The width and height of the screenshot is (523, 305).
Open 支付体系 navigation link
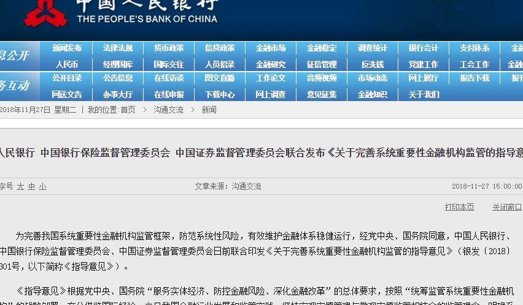475,48
